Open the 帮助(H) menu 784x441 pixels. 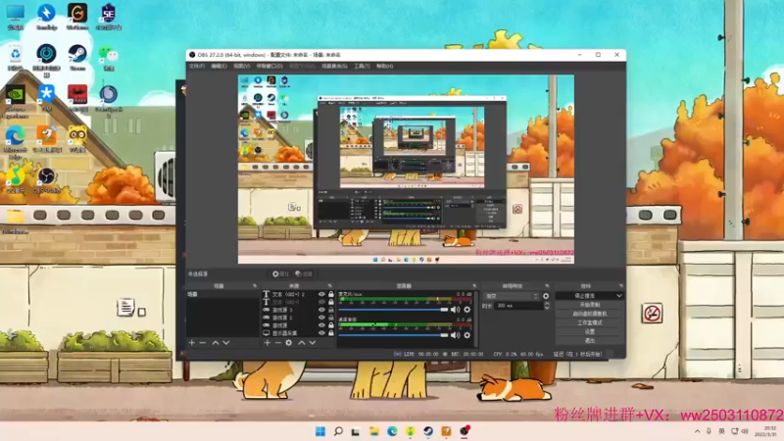tap(384, 66)
